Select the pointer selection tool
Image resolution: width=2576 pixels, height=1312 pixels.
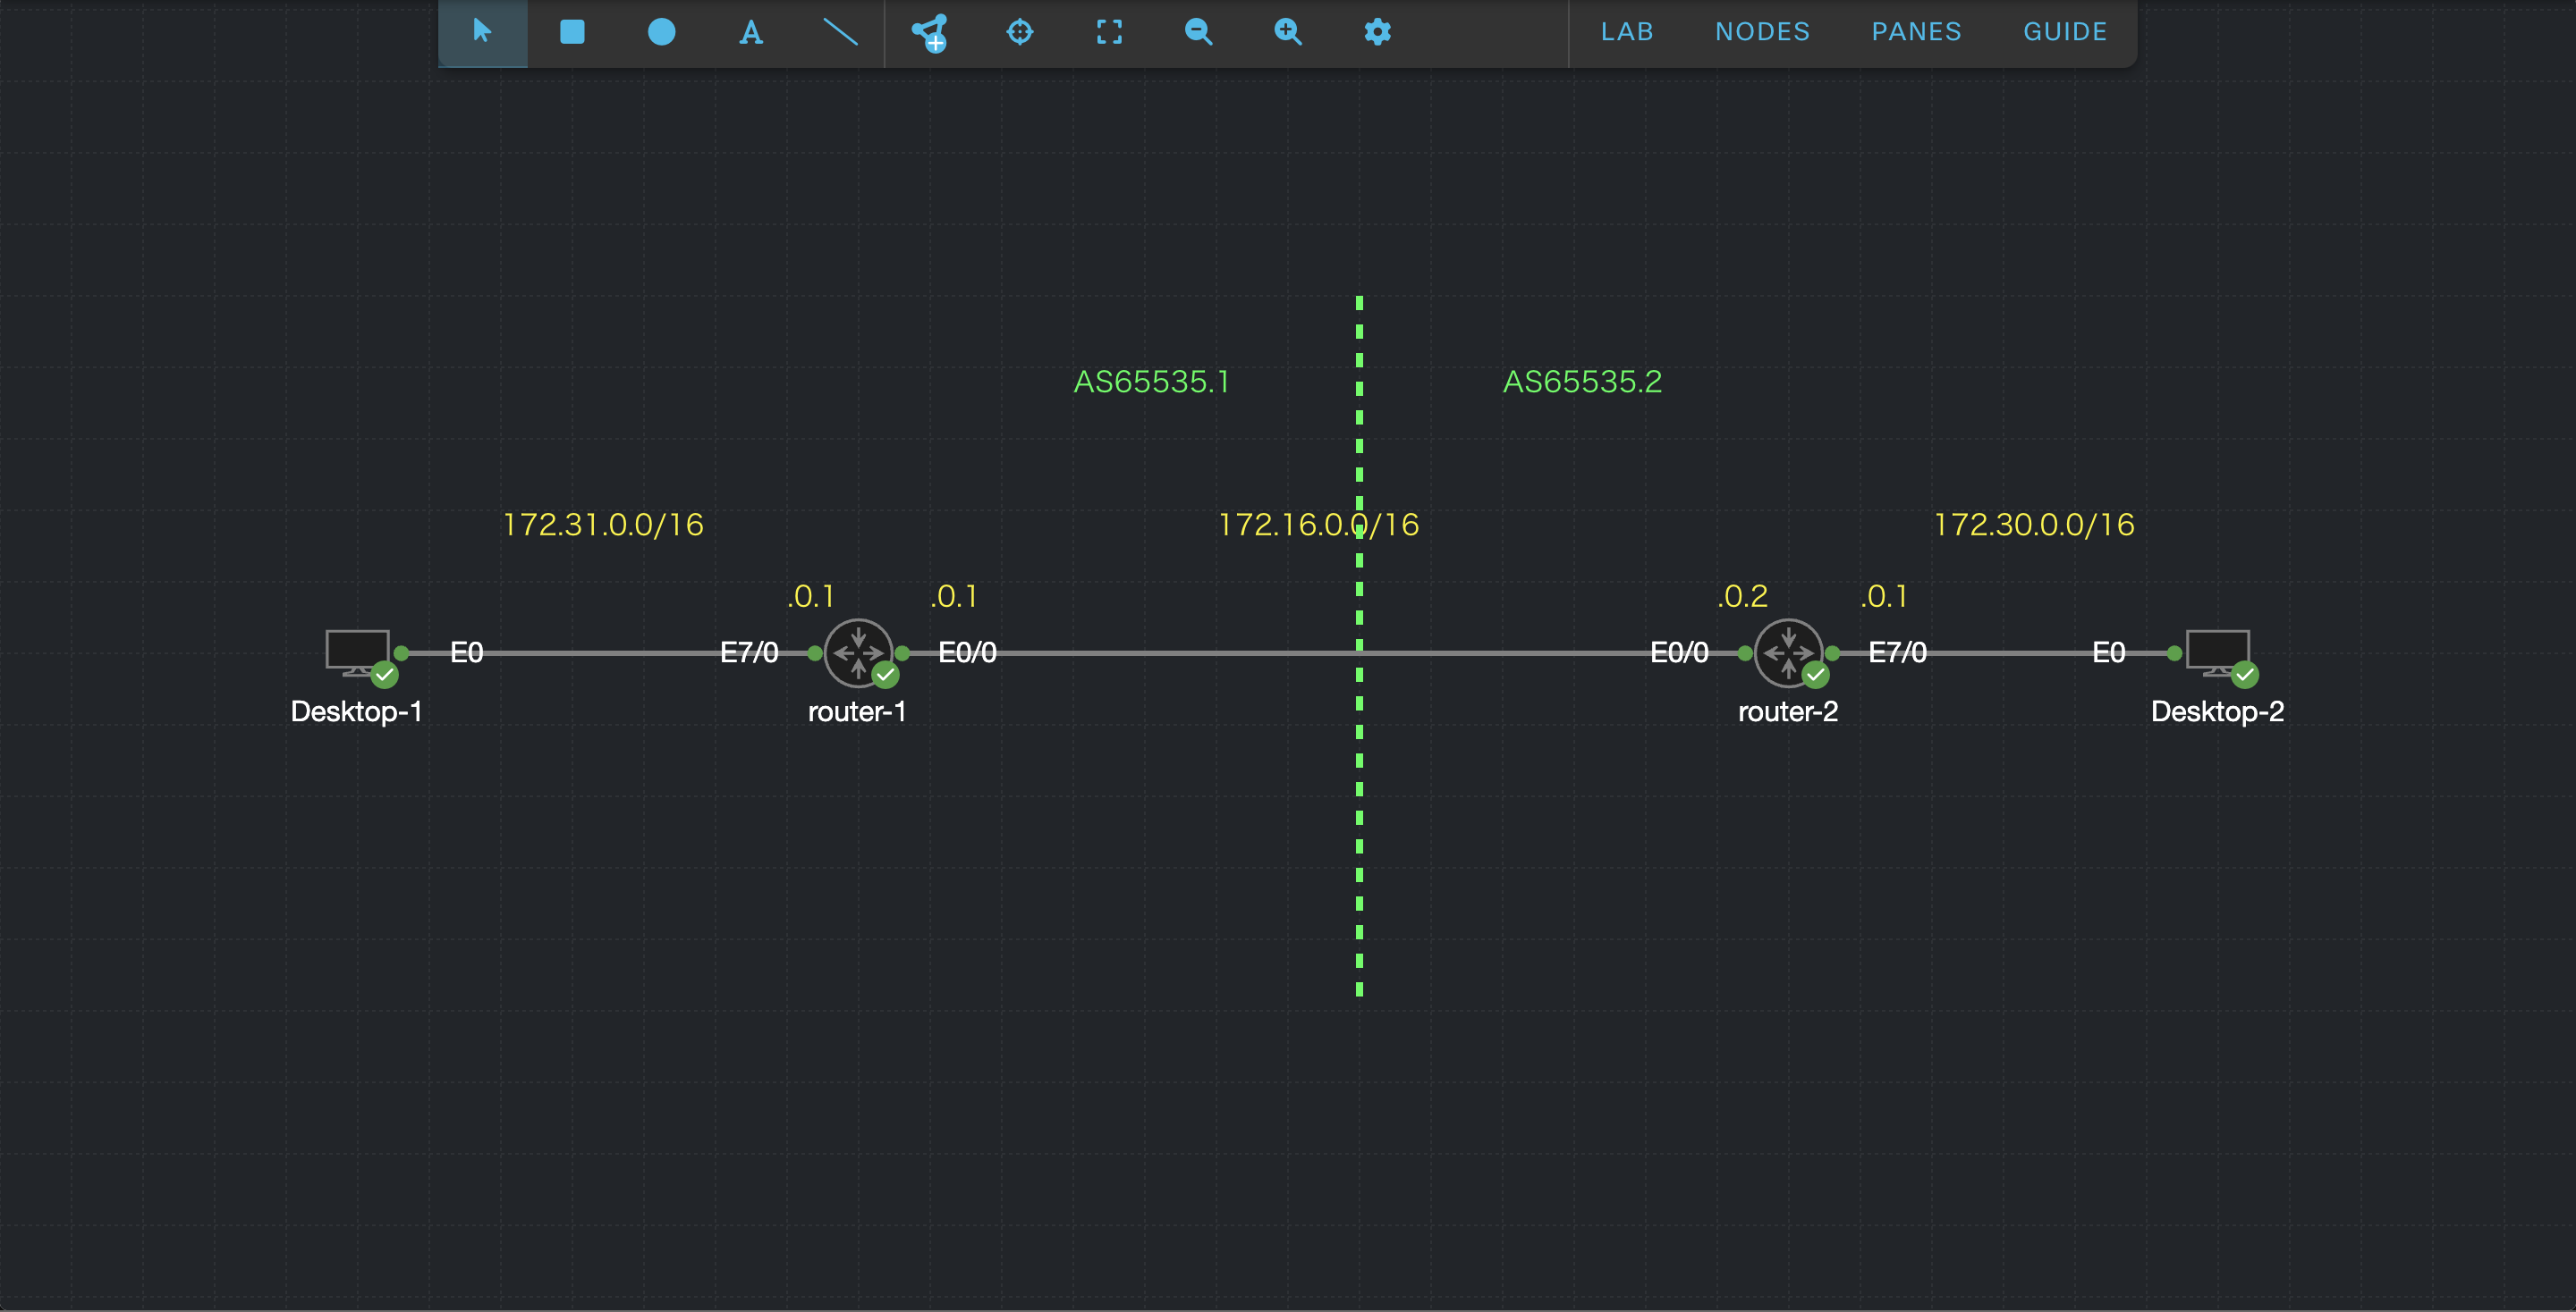pyautogui.click(x=482, y=32)
